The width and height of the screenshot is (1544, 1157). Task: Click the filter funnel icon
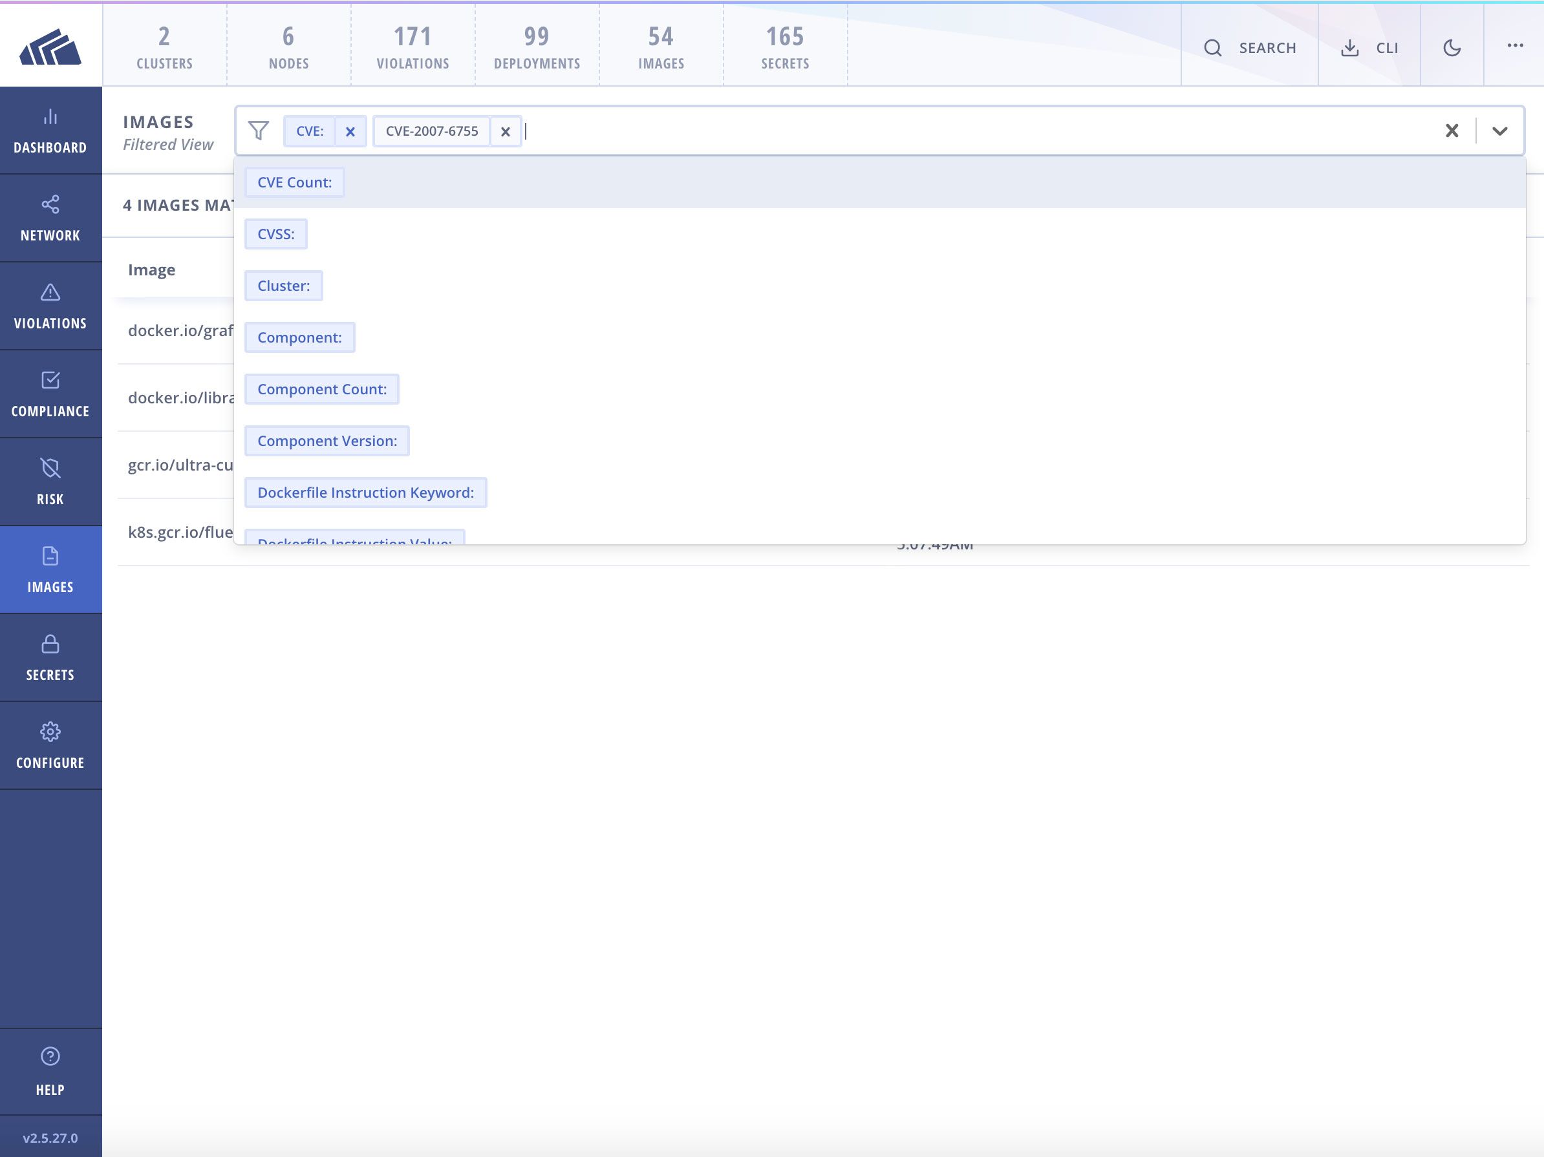coord(258,131)
